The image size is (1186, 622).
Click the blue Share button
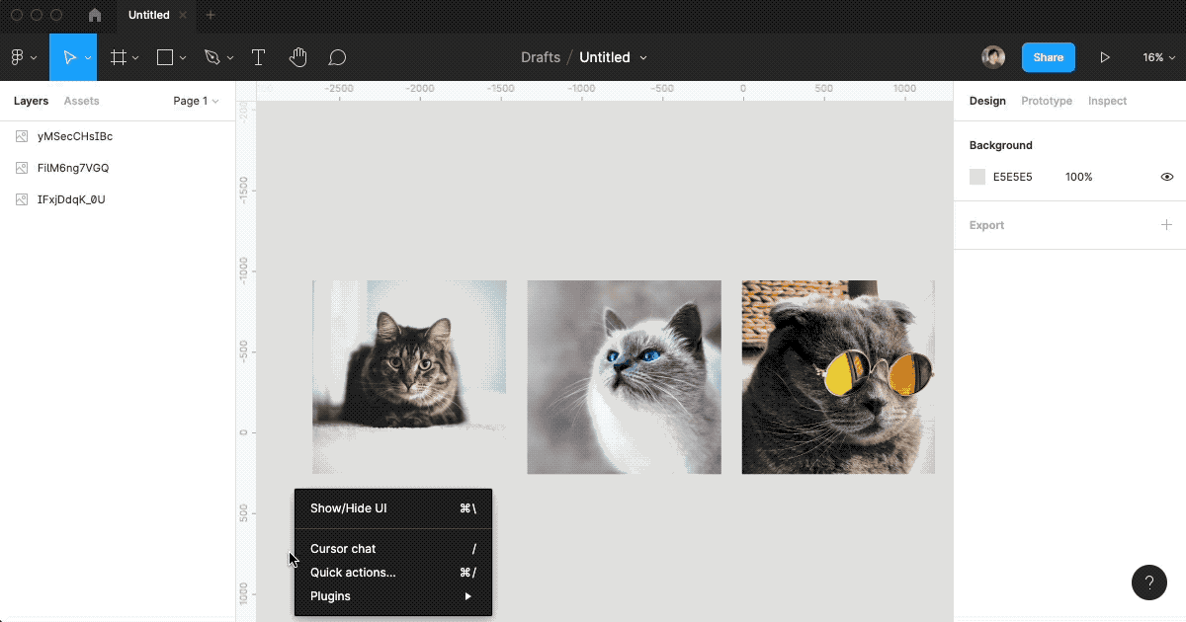(x=1048, y=57)
